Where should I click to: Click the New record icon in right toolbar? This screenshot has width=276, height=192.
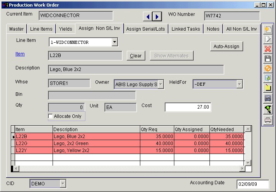tap(267, 29)
